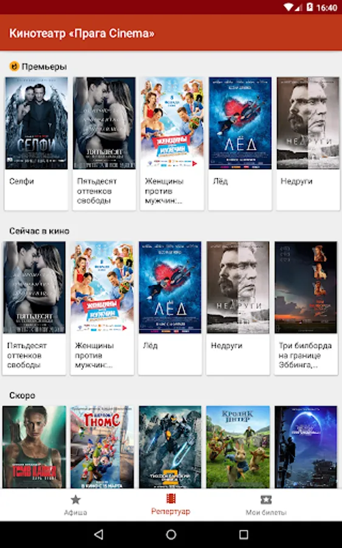Open the Афиша tab star icon
342x548 pixels.
click(x=75, y=500)
